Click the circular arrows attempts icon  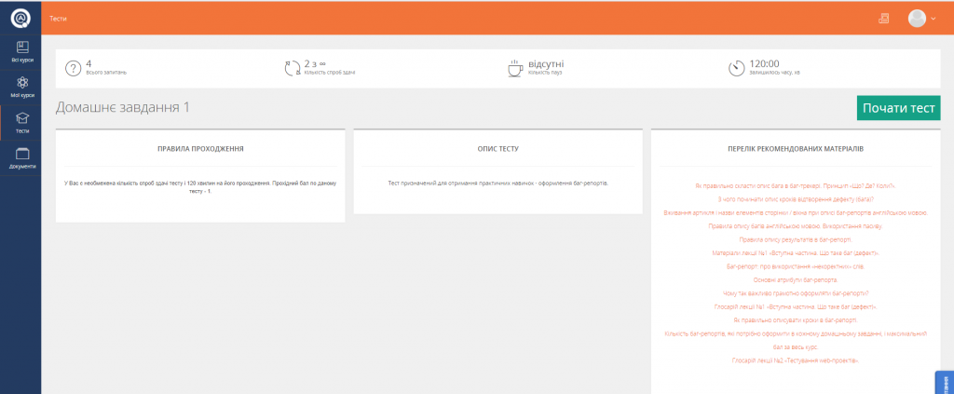[x=293, y=68]
